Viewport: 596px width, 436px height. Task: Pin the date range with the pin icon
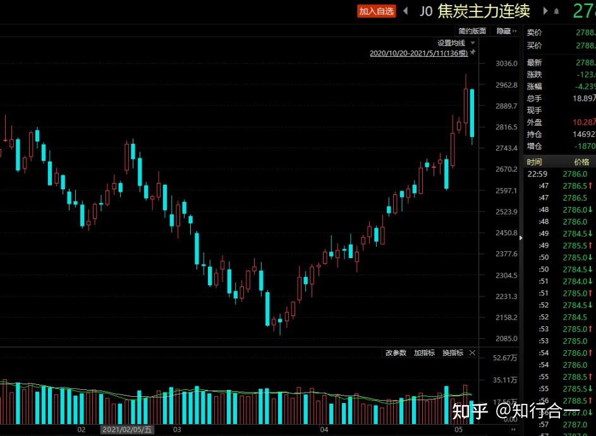coord(473,53)
